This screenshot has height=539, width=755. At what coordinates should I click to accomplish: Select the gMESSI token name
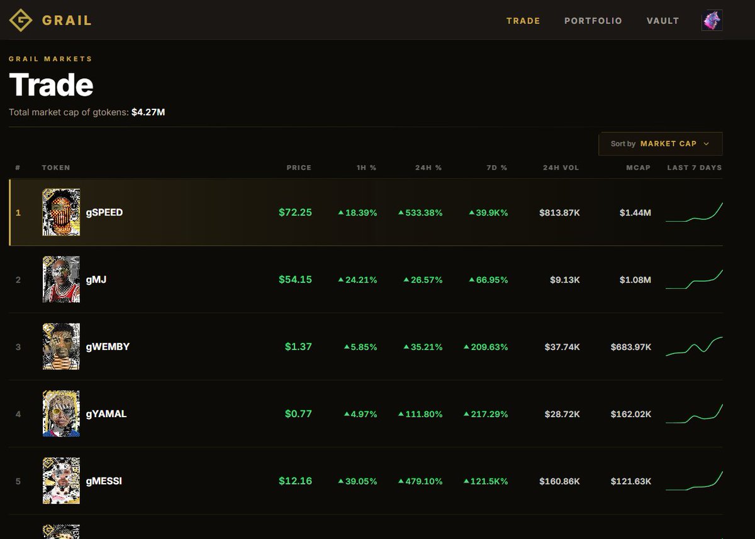click(x=104, y=481)
